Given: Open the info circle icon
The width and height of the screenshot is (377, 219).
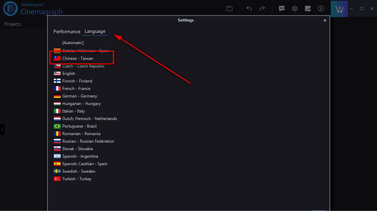Looking at the screenshot, I should point(321,9).
